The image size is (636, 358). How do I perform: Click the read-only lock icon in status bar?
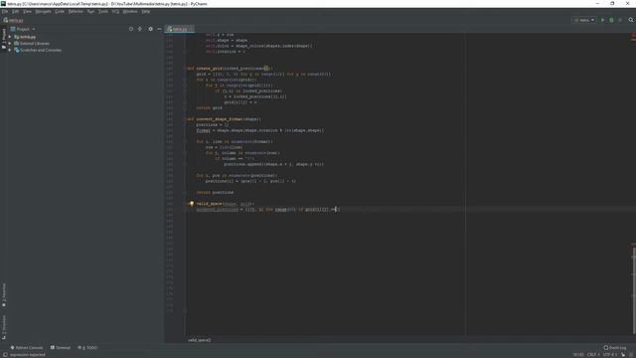tap(623, 355)
